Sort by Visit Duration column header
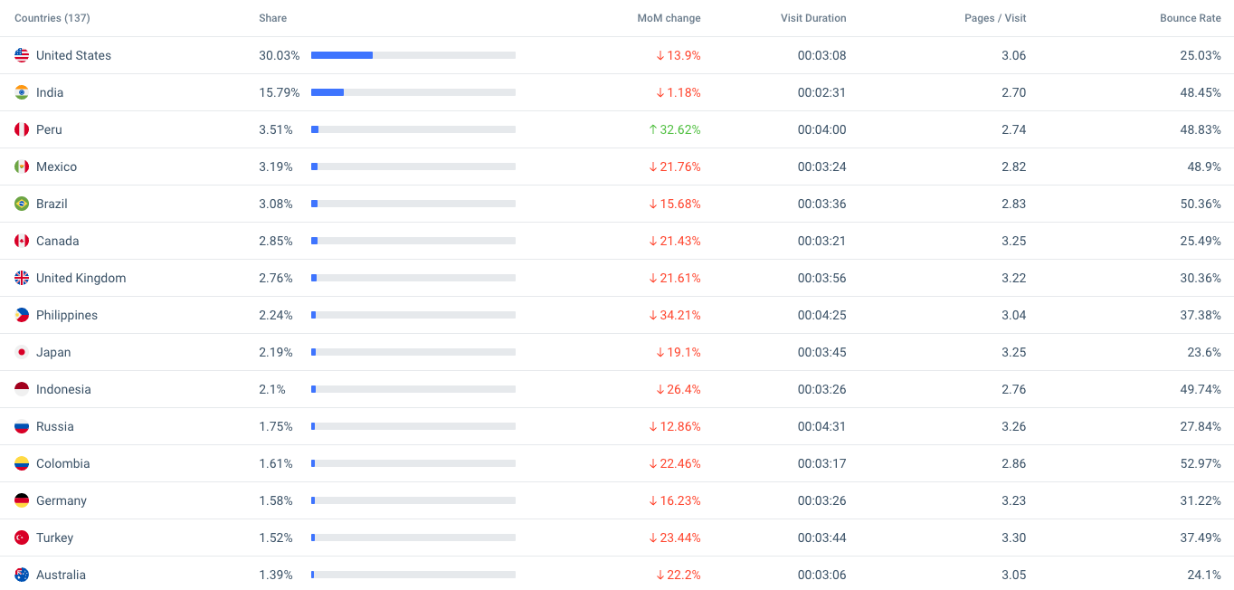Screen dimensions: 1234x590 point(813,18)
